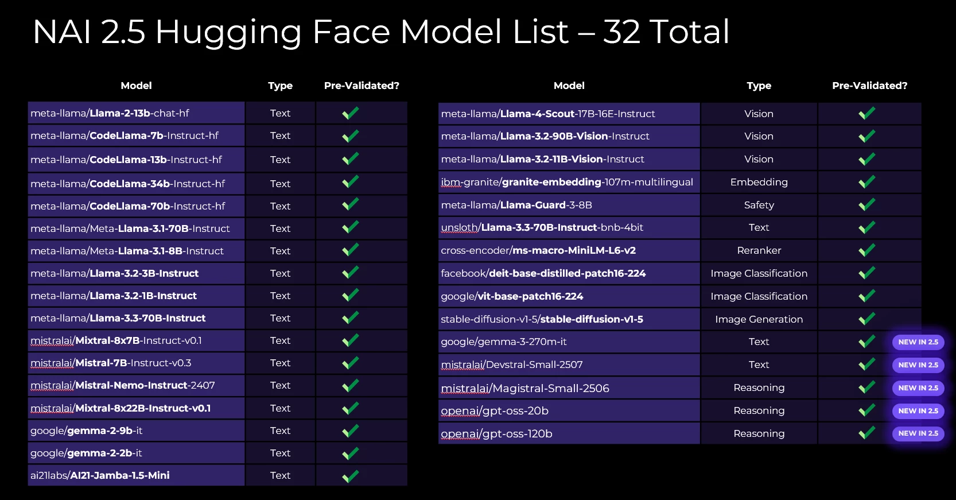
Task: Click the NEW IN 2.5 badge for gemma-3-270m-it
Action: click(918, 342)
